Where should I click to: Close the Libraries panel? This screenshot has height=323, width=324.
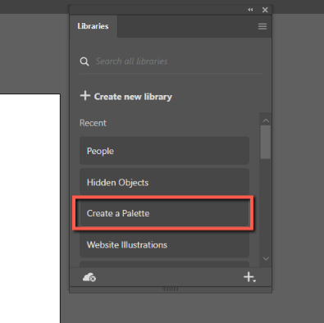click(x=265, y=10)
